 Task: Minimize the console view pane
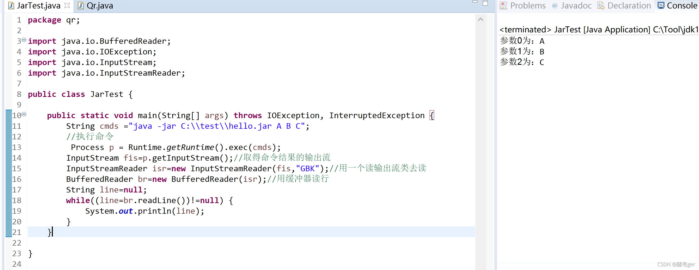click(x=475, y=2)
